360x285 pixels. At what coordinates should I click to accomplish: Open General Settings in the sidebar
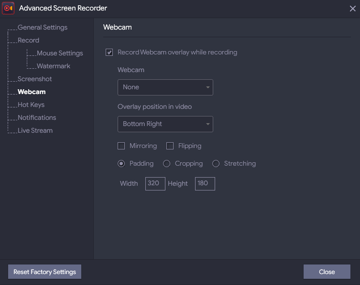pyautogui.click(x=43, y=28)
